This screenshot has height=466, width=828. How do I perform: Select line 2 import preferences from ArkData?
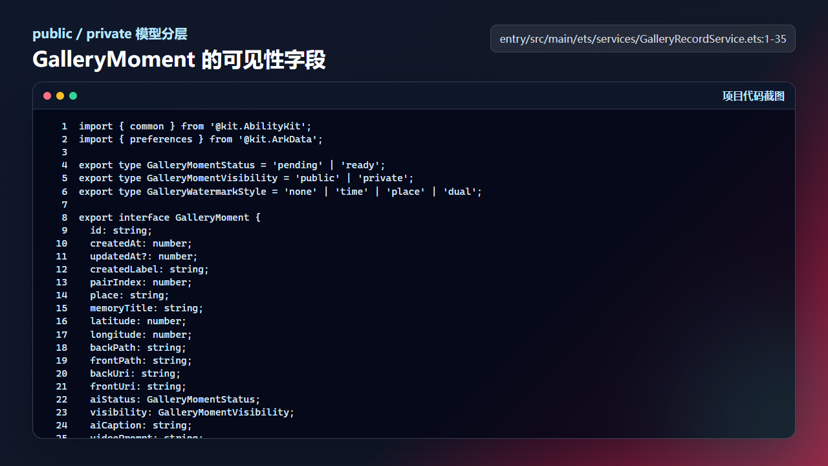click(x=201, y=139)
